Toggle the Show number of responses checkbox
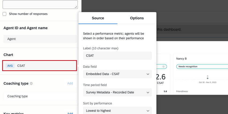The image size is (228, 114). 5,14
